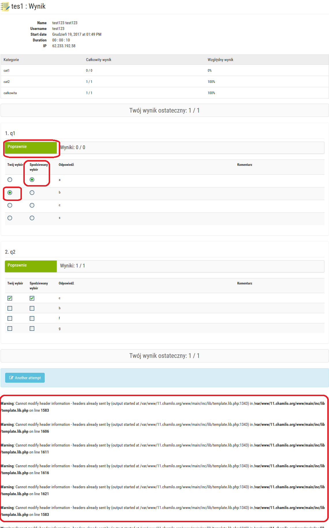Image resolution: width=329 pixels, height=528 pixels.
Task: Click the green Poprawnie label for q2
Action: coord(31,266)
